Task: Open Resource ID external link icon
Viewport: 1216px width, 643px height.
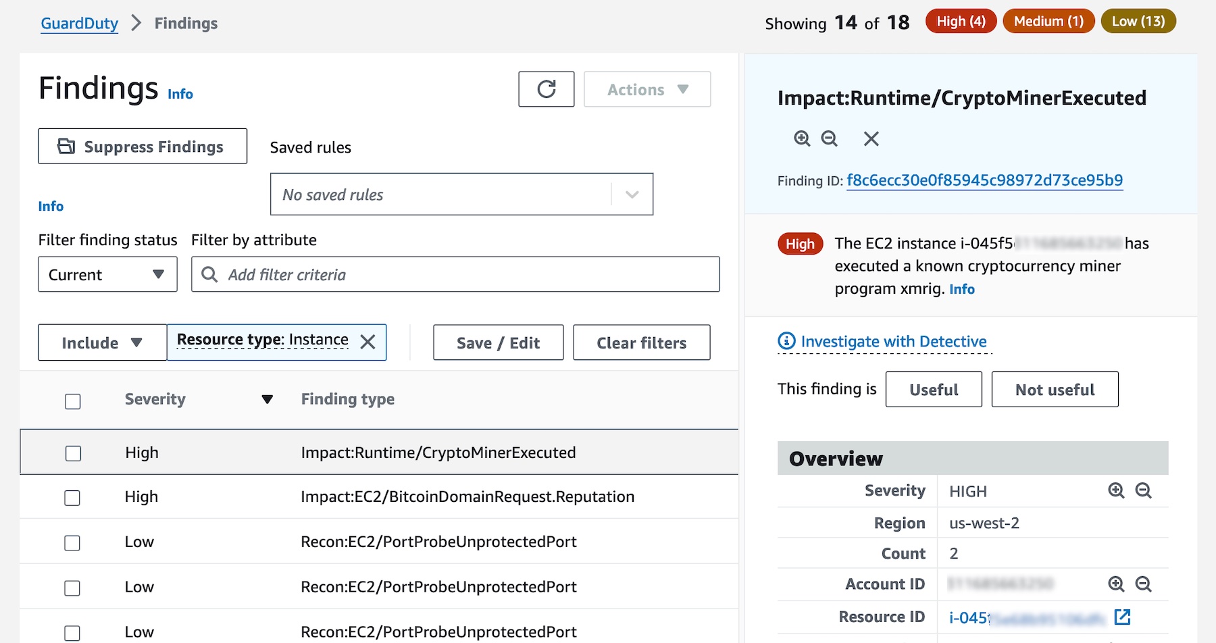Action: pos(1122,617)
